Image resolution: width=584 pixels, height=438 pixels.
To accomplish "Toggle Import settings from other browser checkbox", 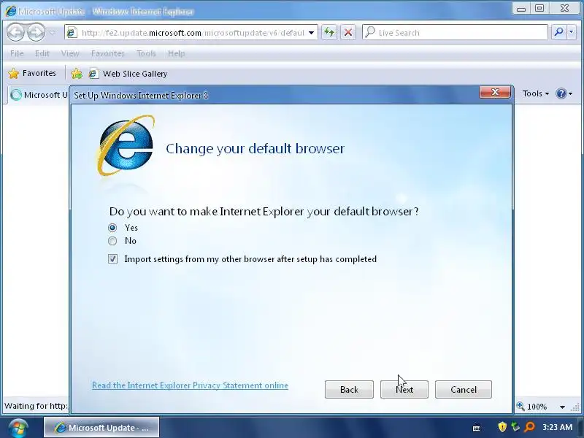I will click(112, 259).
